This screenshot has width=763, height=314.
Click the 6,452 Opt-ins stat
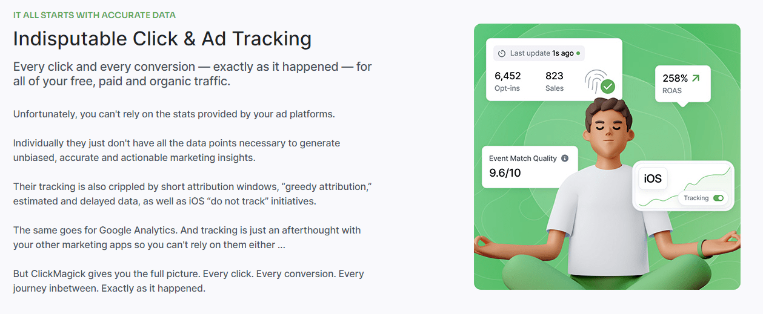click(507, 81)
